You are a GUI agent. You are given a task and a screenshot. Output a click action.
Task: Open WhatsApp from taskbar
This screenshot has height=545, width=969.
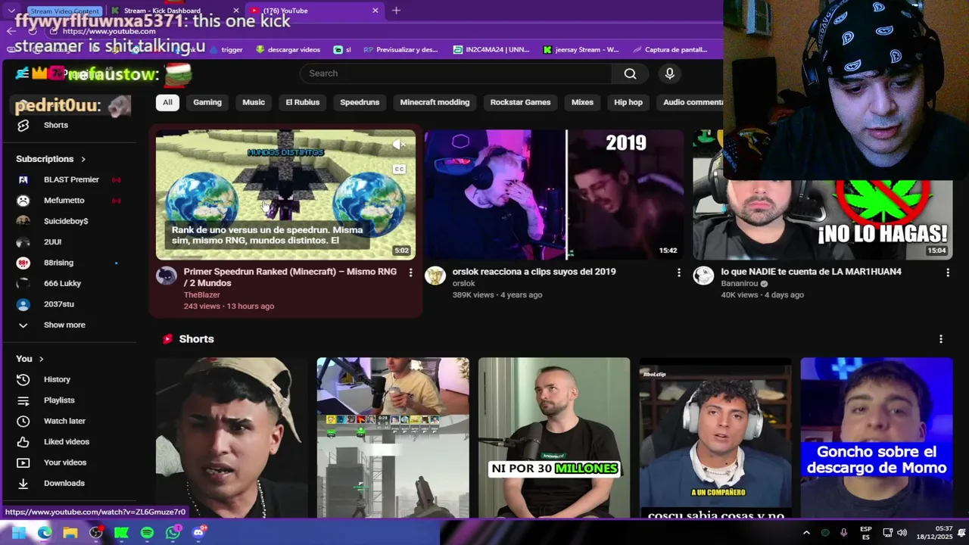173,533
